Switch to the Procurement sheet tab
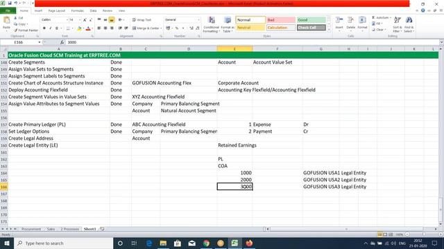The height and width of the screenshot is (249, 444). pos(31,229)
